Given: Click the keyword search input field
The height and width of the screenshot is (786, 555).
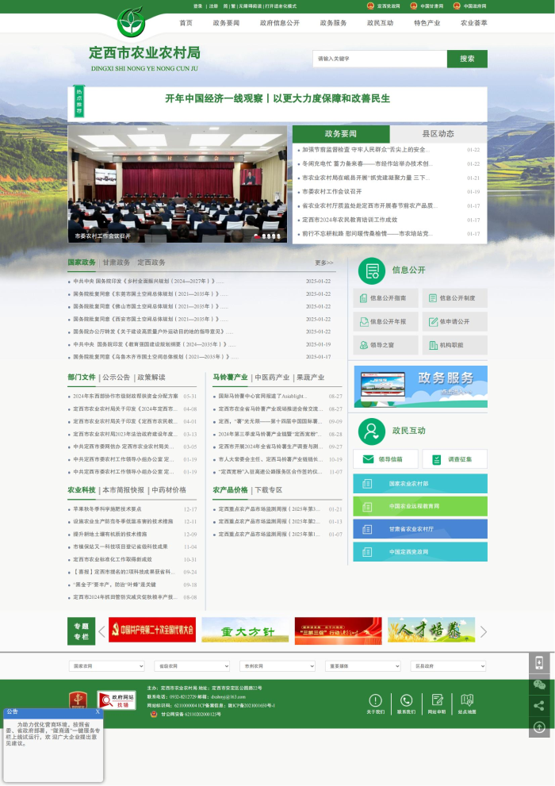Looking at the screenshot, I should coord(379,59).
